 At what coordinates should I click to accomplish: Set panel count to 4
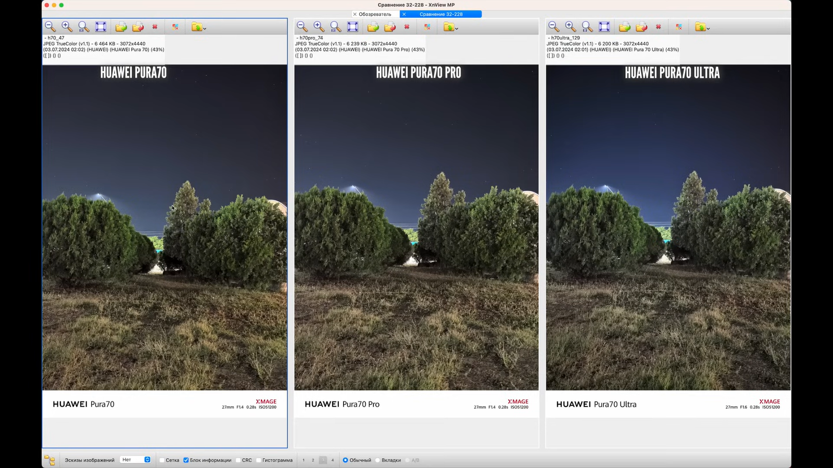(x=333, y=460)
